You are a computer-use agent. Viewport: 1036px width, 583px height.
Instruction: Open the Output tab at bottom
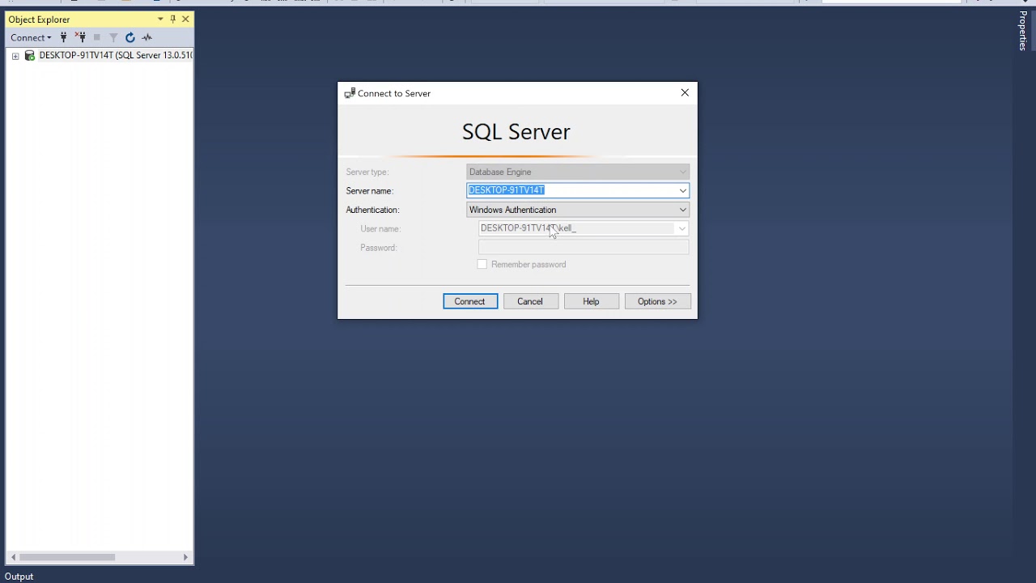point(19,577)
